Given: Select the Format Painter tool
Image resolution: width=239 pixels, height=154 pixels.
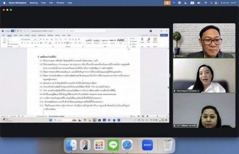Looking at the screenshot, I should tap(13, 44).
